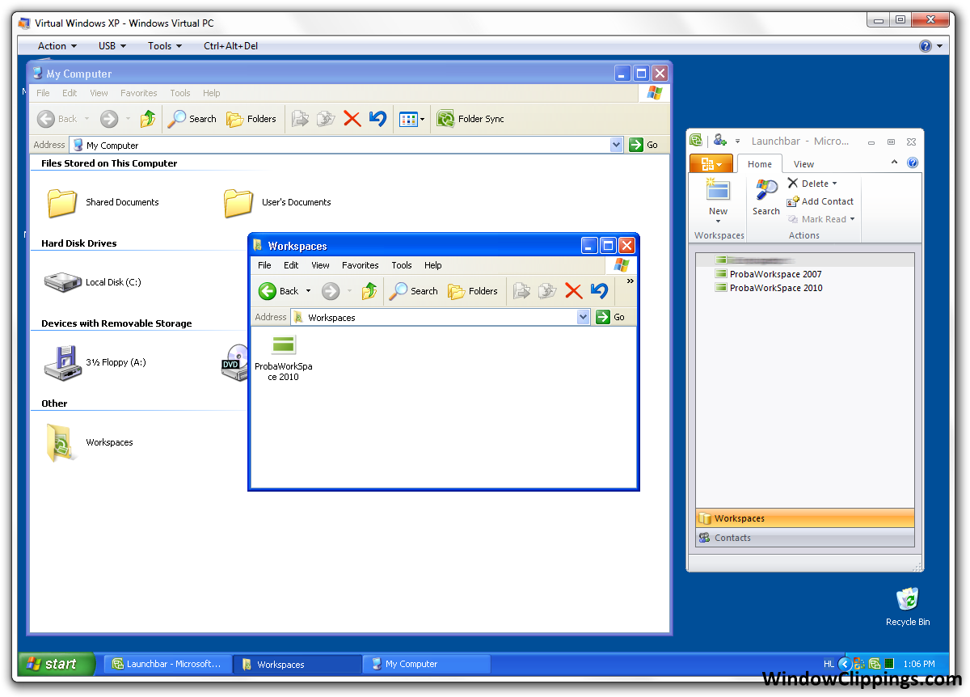Click Go button in My Computer window
Image resolution: width=970 pixels, height=697 pixels.
click(644, 145)
